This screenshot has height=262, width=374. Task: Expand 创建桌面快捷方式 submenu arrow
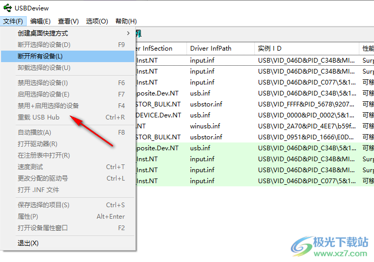(128, 33)
